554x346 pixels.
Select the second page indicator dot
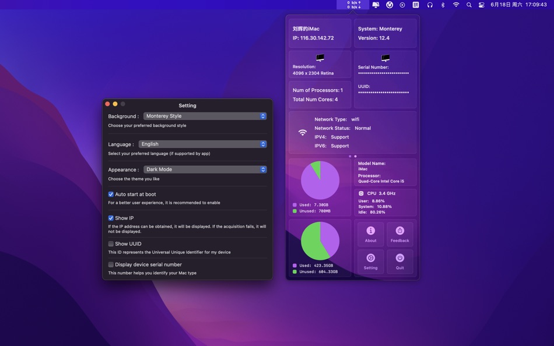[x=355, y=156]
